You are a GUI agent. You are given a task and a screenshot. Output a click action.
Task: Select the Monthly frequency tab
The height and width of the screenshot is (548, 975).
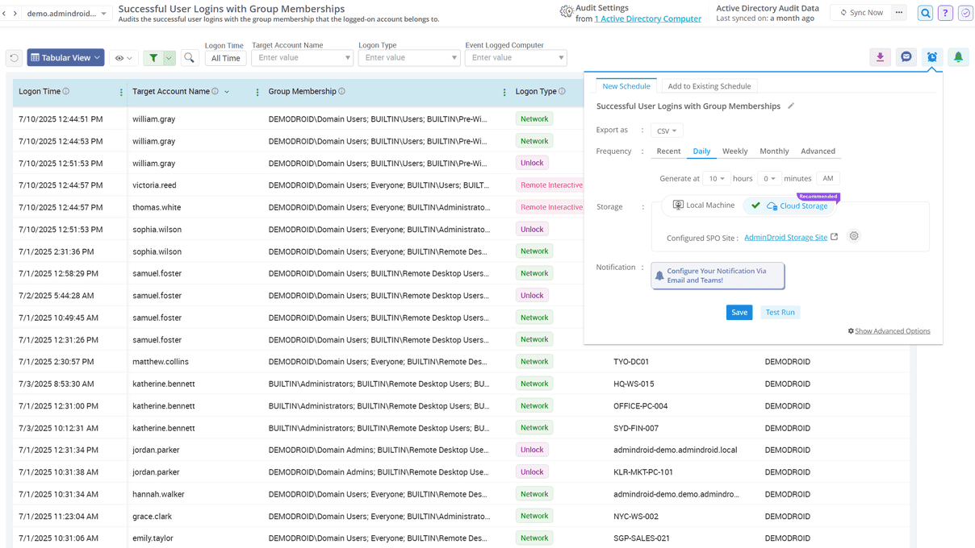tap(774, 152)
